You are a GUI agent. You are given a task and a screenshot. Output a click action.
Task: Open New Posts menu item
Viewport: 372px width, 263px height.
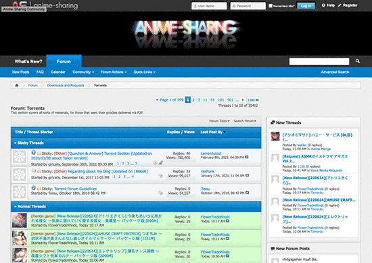pos(21,72)
